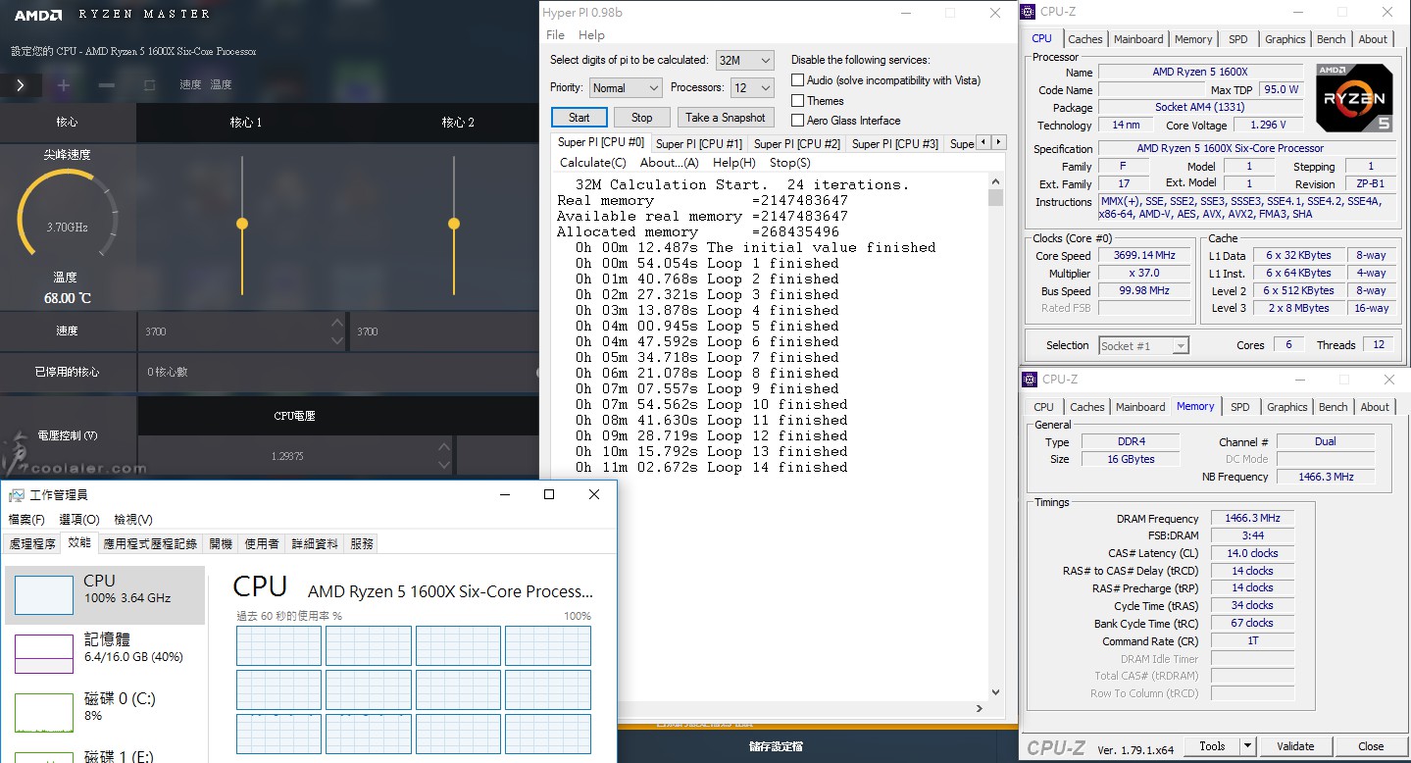Screen dimensions: 1411x763
Task: Switch to the 處理程序 tab in Task Manager
Action: pyautogui.click(x=32, y=544)
